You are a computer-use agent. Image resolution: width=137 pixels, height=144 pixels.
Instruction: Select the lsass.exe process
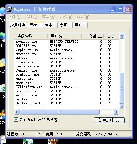pyautogui.click(x=67, y=62)
